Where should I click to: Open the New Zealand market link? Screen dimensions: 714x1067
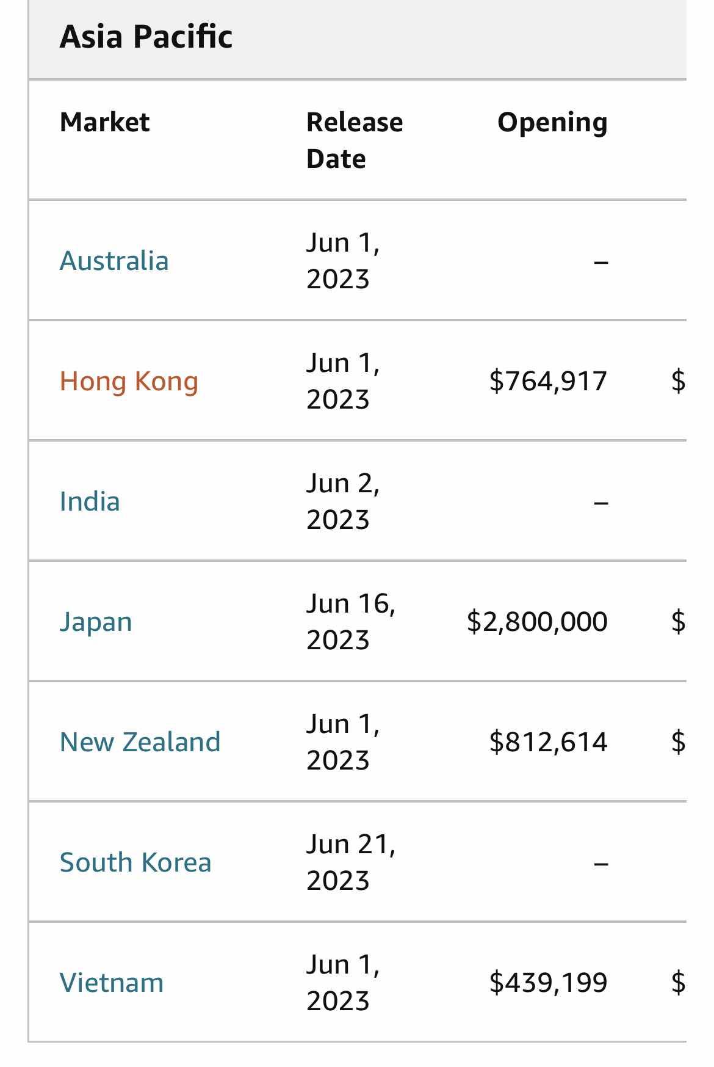(x=140, y=742)
